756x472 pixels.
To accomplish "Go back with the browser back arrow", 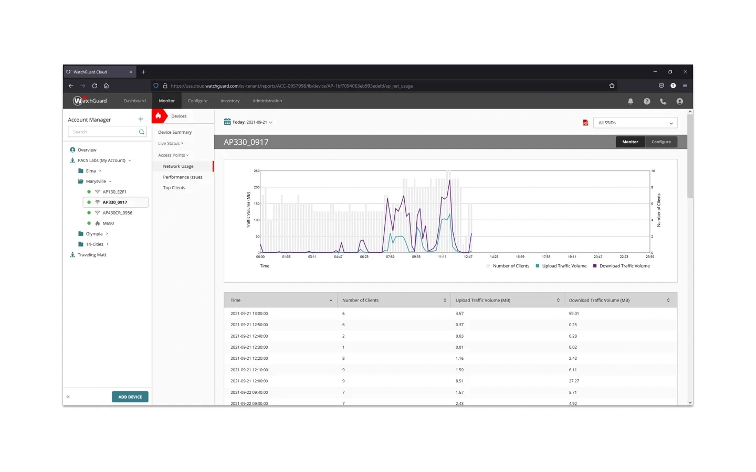I will [x=71, y=85].
